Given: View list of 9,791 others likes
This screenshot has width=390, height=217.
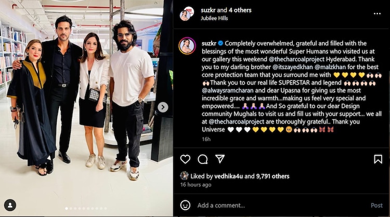Looking at the screenshot, I should tap(272, 176).
